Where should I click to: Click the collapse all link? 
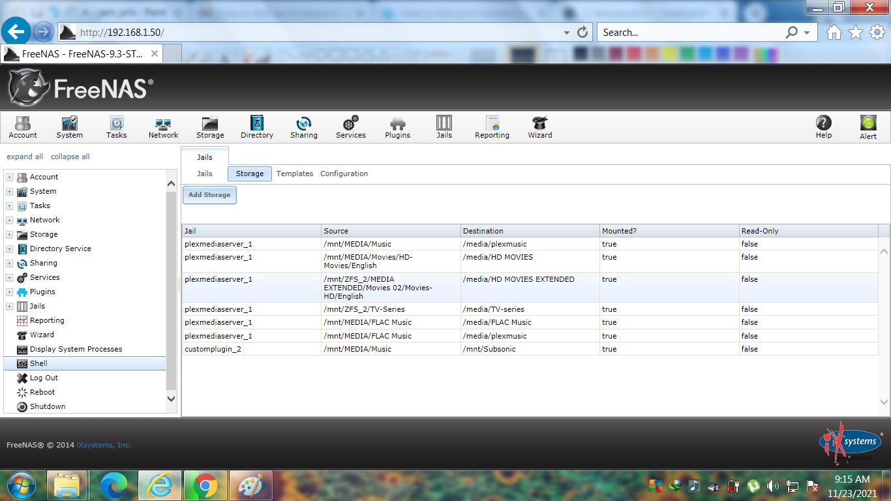pyautogui.click(x=70, y=157)
